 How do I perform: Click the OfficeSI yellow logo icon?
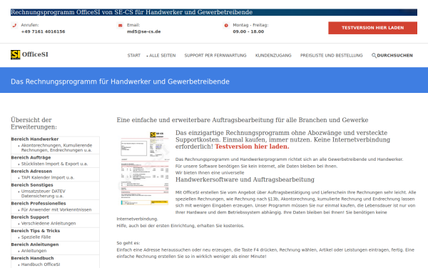tap(15, 55)
